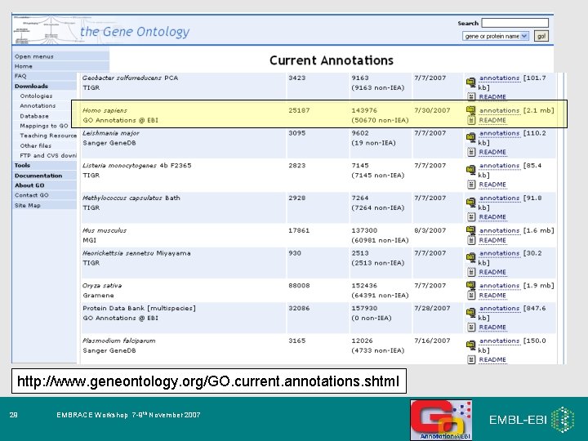This screenshot has height=441, width=588.
Task: Click the EMBL-EBI logo
Action: [x=532, y=419]
